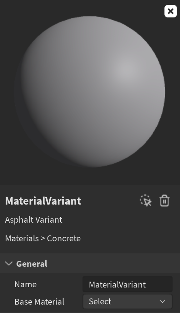The width and height of the screenshot is (180, 313).
Task: Select the sphere material preview
Action: tap(90, 91)
